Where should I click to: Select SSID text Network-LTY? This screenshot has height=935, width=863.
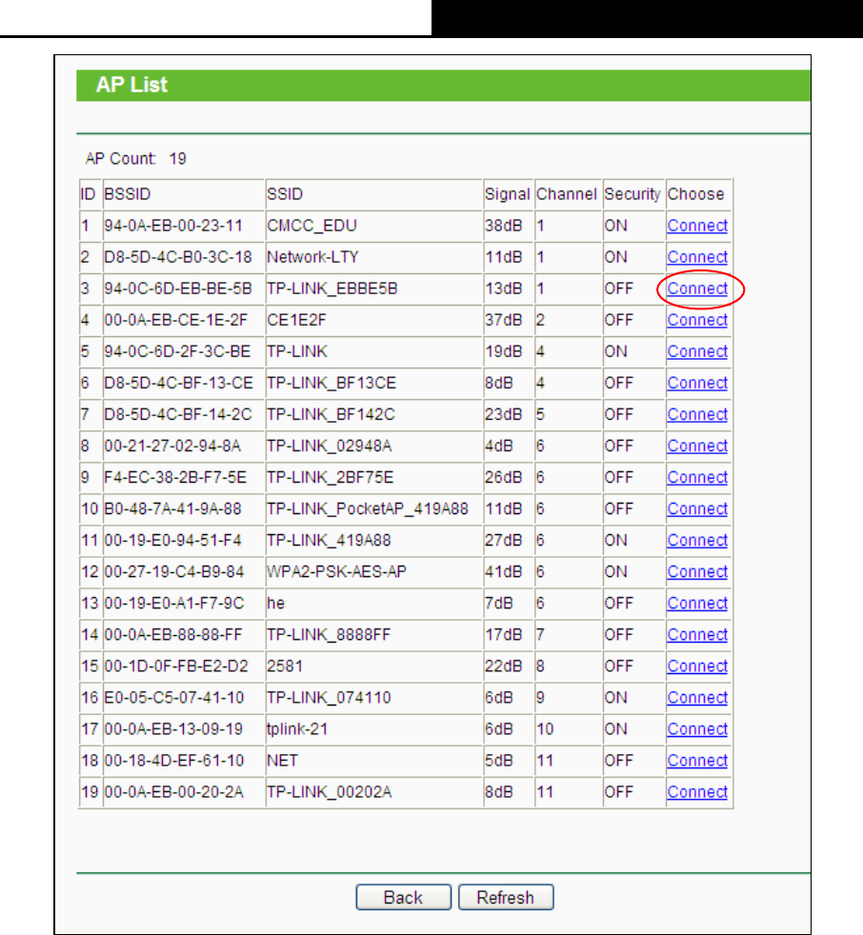[x=312, y=258]
